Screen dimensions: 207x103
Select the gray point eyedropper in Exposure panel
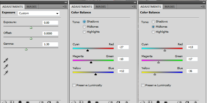click(6, 67)
